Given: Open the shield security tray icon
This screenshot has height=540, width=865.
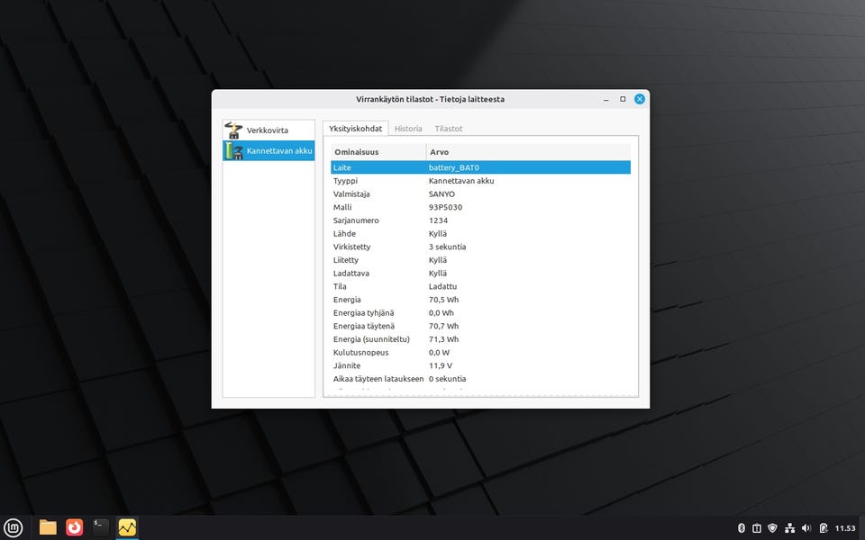Looking at the screenshot, I should point(773,528).
